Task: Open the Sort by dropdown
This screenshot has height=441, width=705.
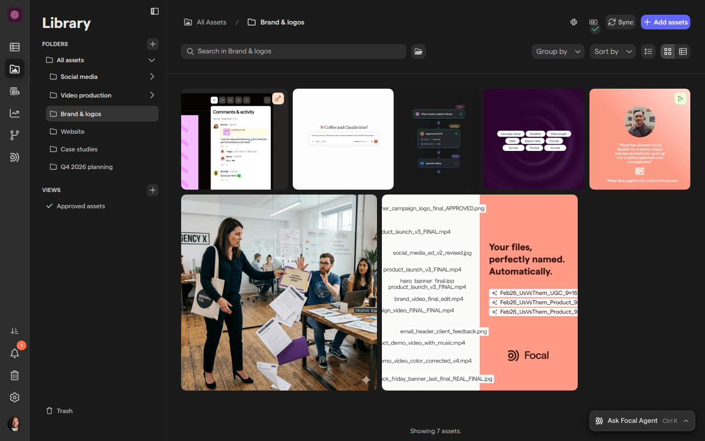Action: (x=613, y=51)
